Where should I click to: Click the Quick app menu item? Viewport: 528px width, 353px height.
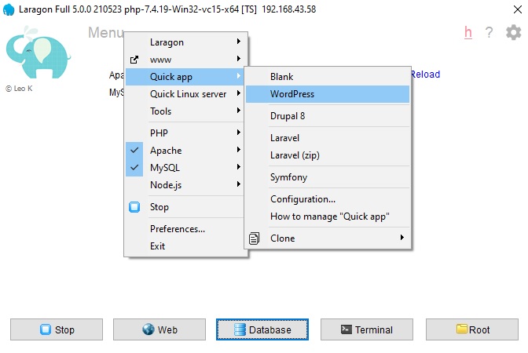[185, 77]
